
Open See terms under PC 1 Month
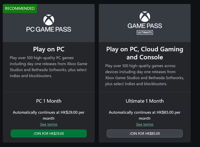coord(48,124)
